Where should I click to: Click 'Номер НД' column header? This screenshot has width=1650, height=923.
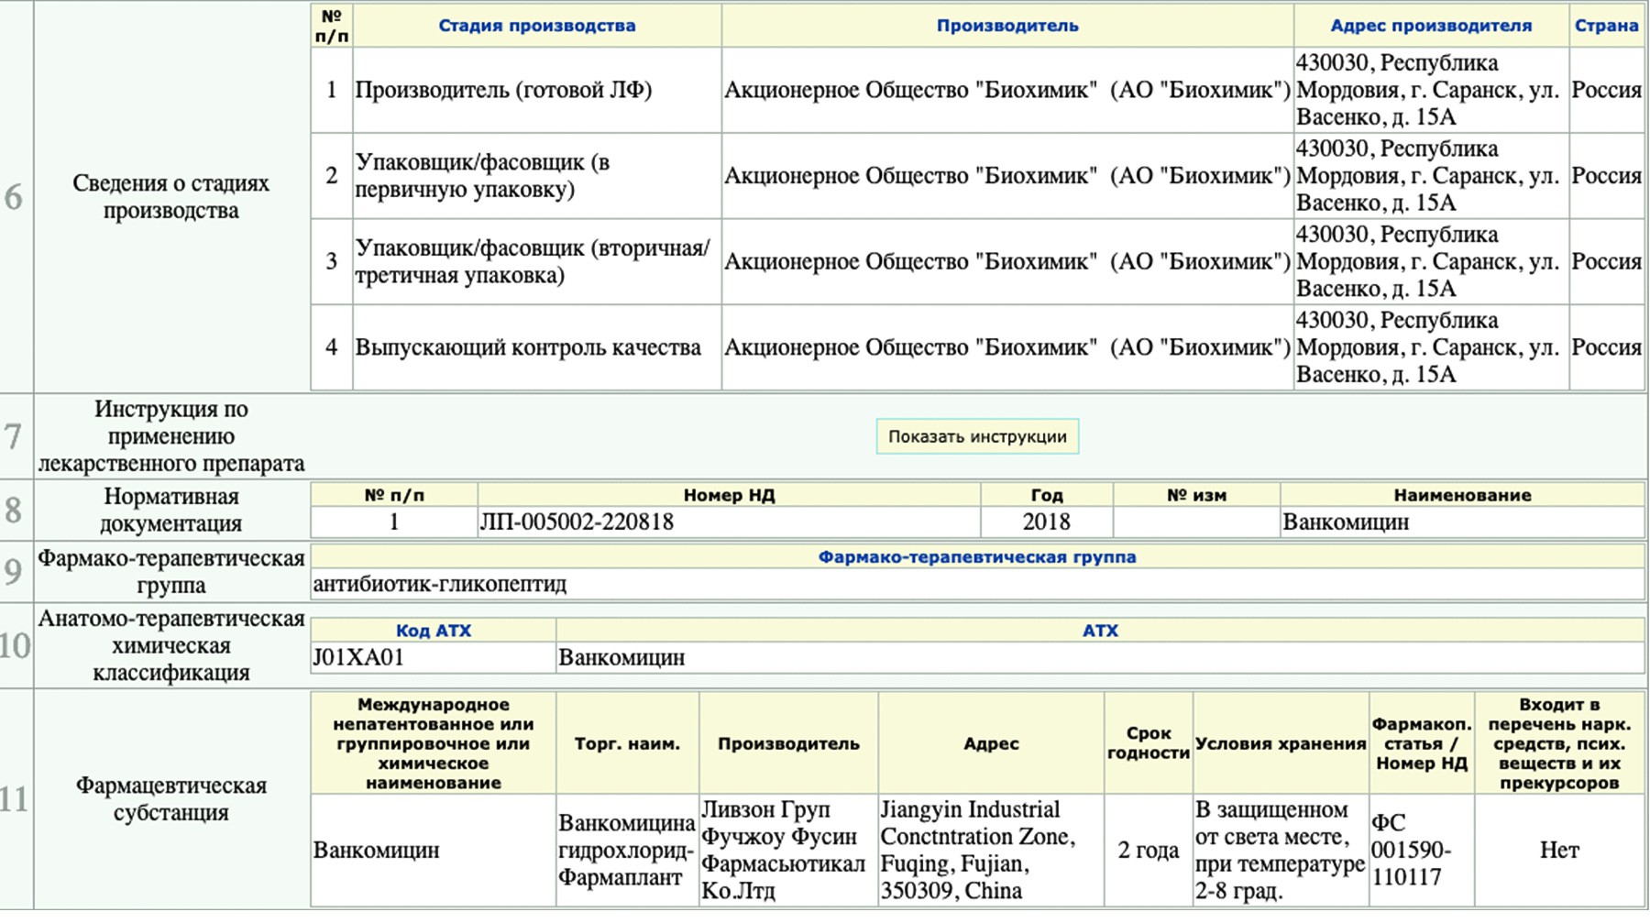pos(729,495)
